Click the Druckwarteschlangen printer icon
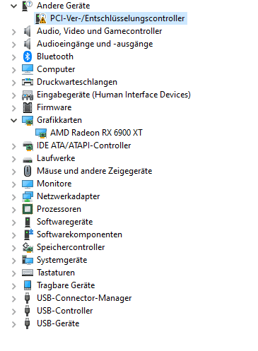Viewport: 258px width, 351px height. click(28, 82)
